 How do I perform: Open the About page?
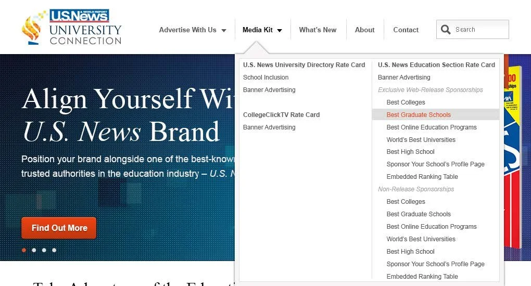365,30
